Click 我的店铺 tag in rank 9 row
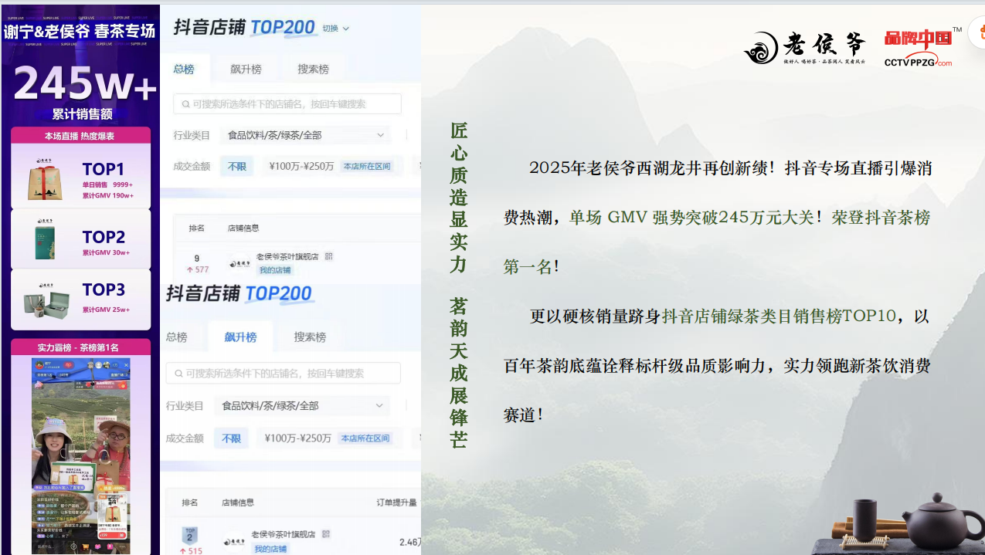The width and height of the screenshot is (985, 555). point(275,270)
